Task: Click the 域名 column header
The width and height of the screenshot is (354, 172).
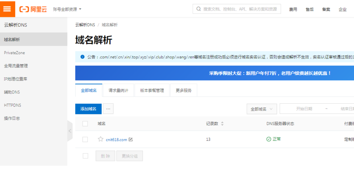Action: (x=102, y=123)
